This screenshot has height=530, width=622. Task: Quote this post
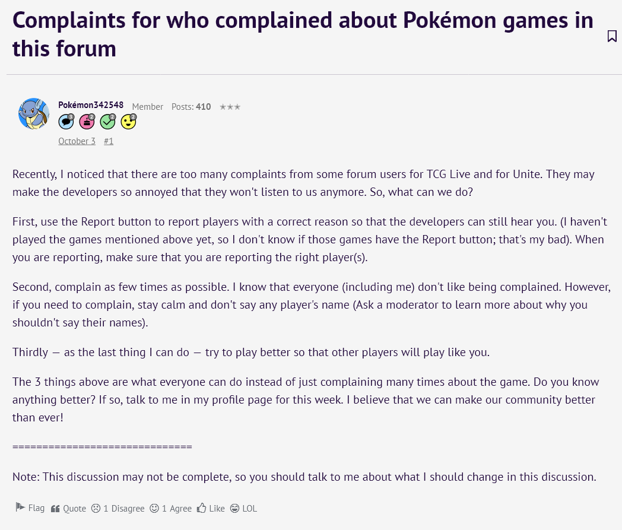[x=69, y=509]
